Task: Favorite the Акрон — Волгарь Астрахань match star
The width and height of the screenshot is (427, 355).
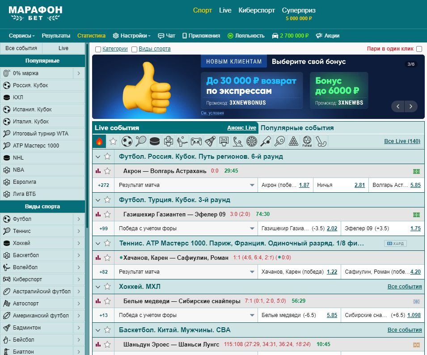Action: 107,171
